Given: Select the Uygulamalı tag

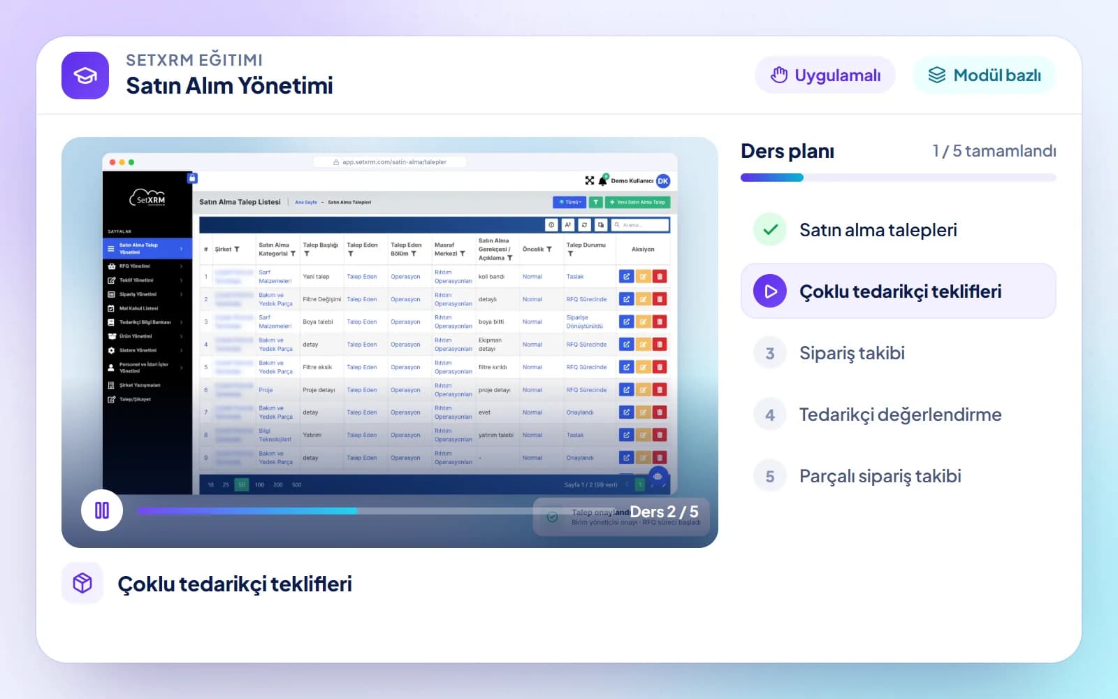Looking at the screenshot, I should [825, 75].
